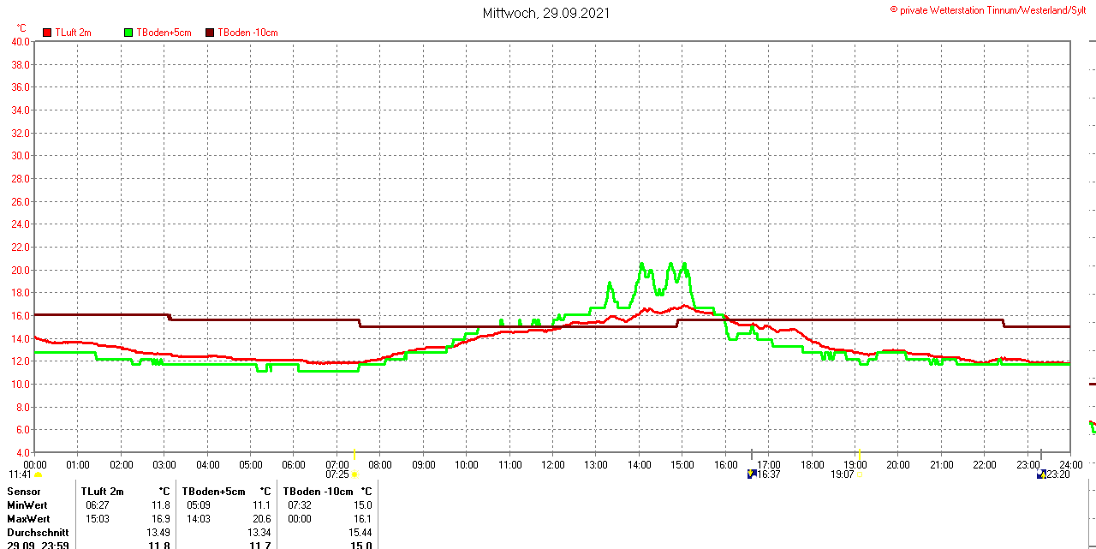The image size is (1096, 549).
Task: Select the TBoden+5cm legend label
Action: pyautogui.click(x=164, y=33)
